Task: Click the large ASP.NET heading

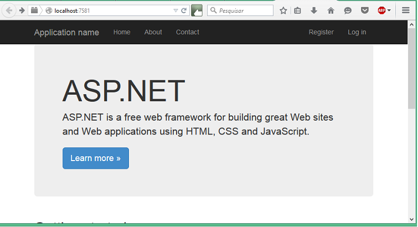Action: click(123, 91)
